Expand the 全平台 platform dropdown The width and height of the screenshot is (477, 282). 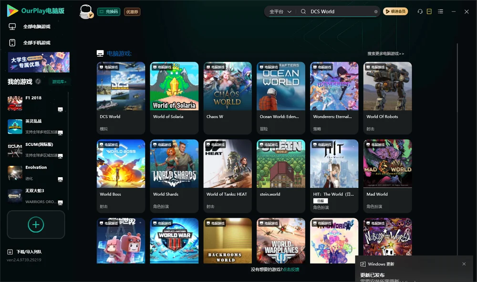tap(280, 11)
